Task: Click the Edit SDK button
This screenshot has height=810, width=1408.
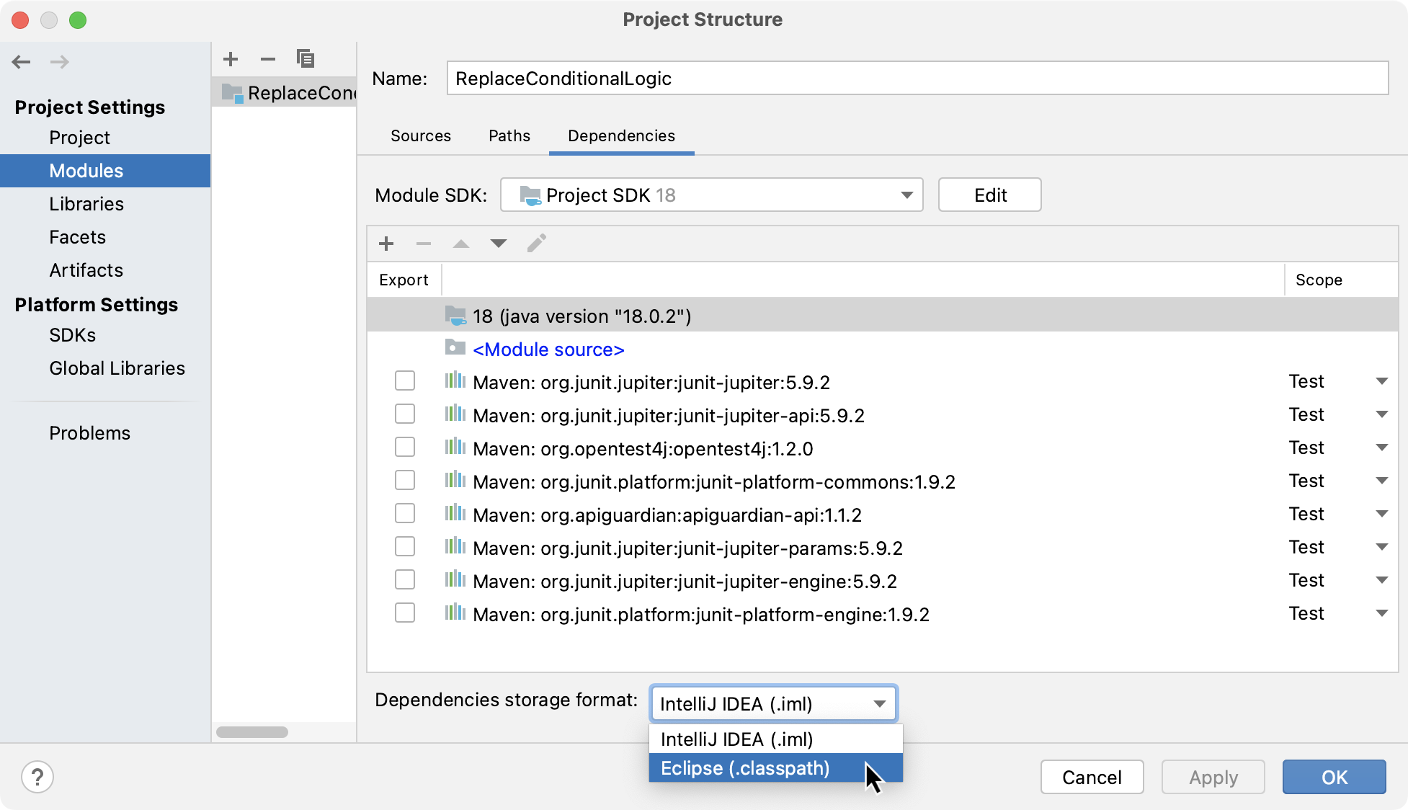Action: coord(989,195)
